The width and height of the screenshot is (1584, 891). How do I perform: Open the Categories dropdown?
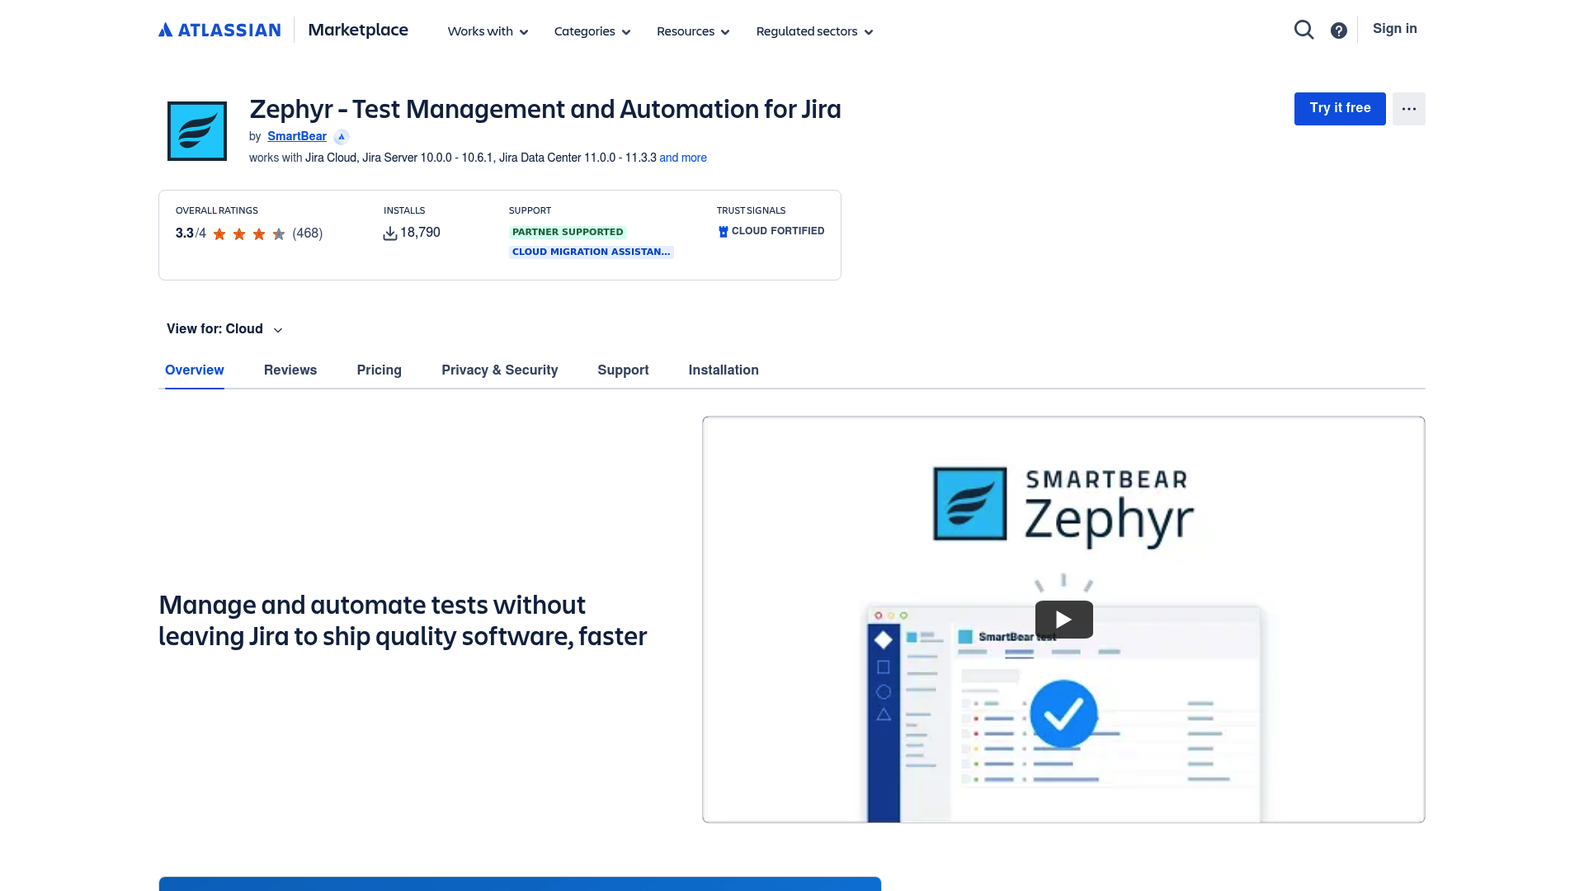pyautogui.click(x=592, y=31)
